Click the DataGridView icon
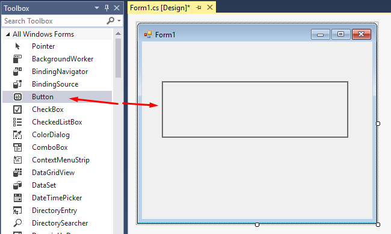The height and width of the screenshot is (234, 391). (x=17, y=173)
